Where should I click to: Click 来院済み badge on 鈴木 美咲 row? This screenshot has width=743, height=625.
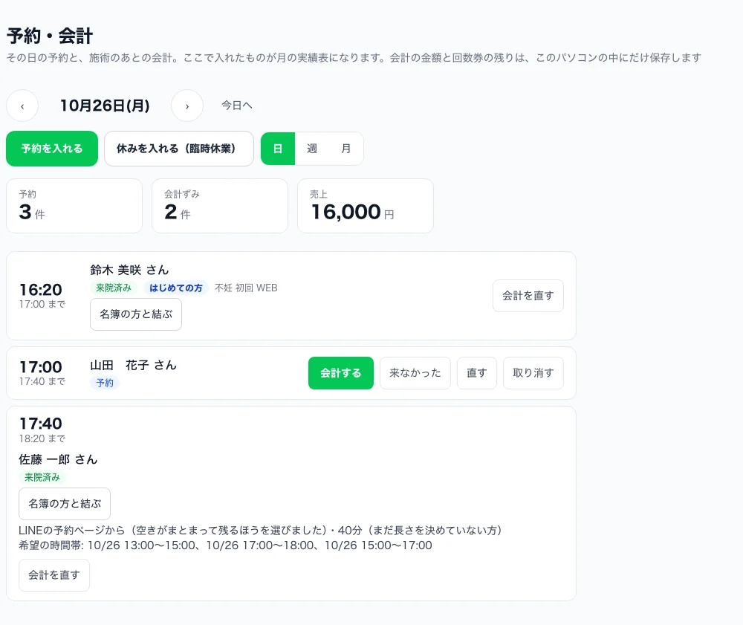[x=114, y=288]
